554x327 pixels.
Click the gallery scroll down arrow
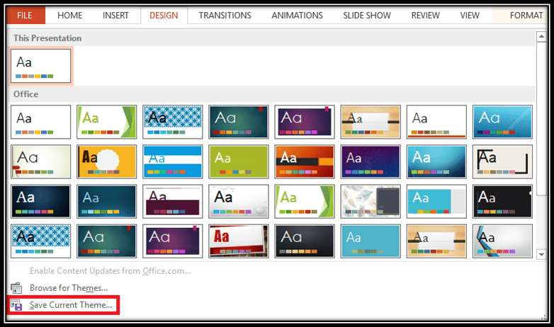pyautogui.click(x=541, y=254)
